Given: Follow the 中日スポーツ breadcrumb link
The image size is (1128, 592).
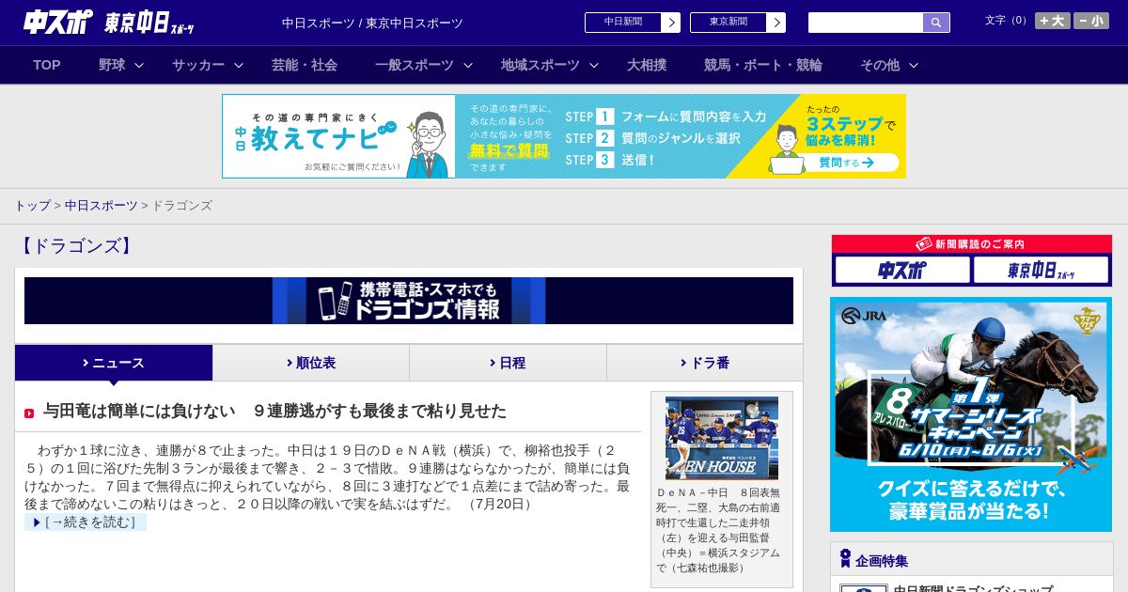Looking at the screenshot, I should pos(102,205).
